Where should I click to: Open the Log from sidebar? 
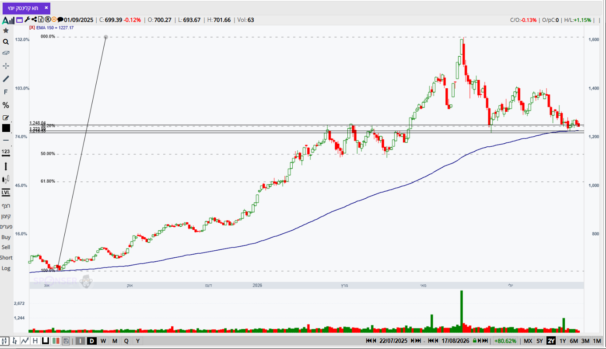pos(6,268)
